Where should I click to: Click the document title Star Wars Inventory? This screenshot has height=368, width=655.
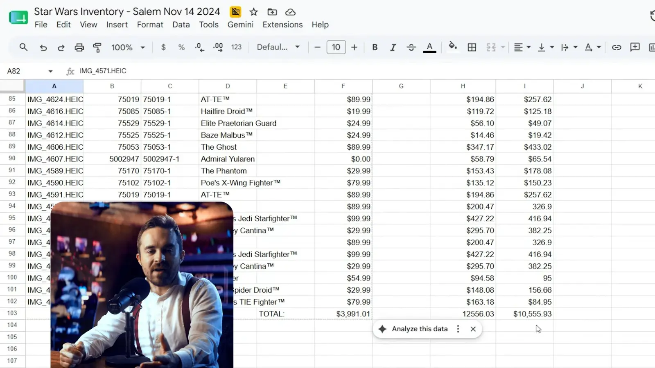(x=127, y=11)
